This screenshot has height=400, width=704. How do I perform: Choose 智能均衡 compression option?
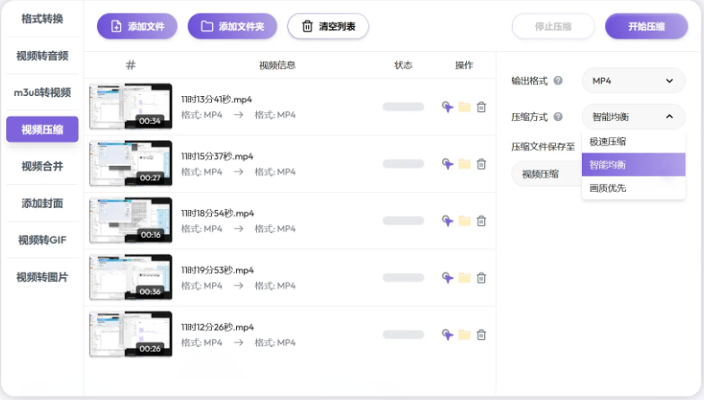pyautogui.click(x=634, y=165)
